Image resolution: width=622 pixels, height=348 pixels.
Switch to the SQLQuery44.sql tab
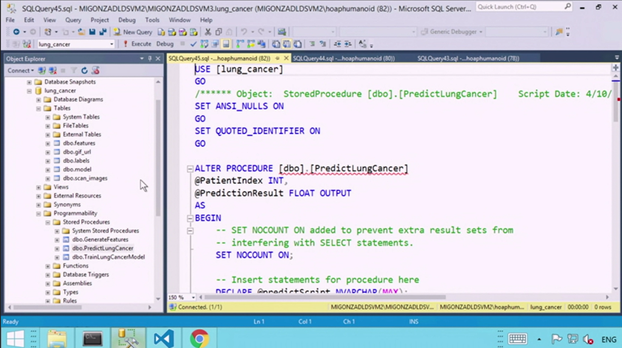coord(344,58)
